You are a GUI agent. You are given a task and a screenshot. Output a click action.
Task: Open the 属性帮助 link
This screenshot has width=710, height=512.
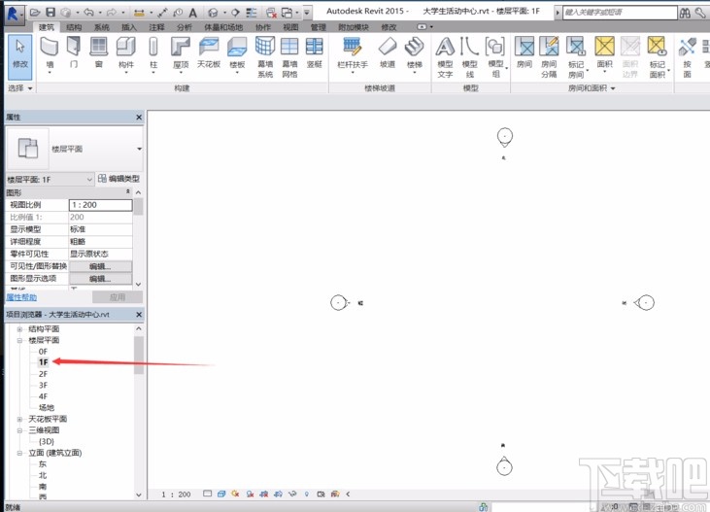[x=21, y=297]
